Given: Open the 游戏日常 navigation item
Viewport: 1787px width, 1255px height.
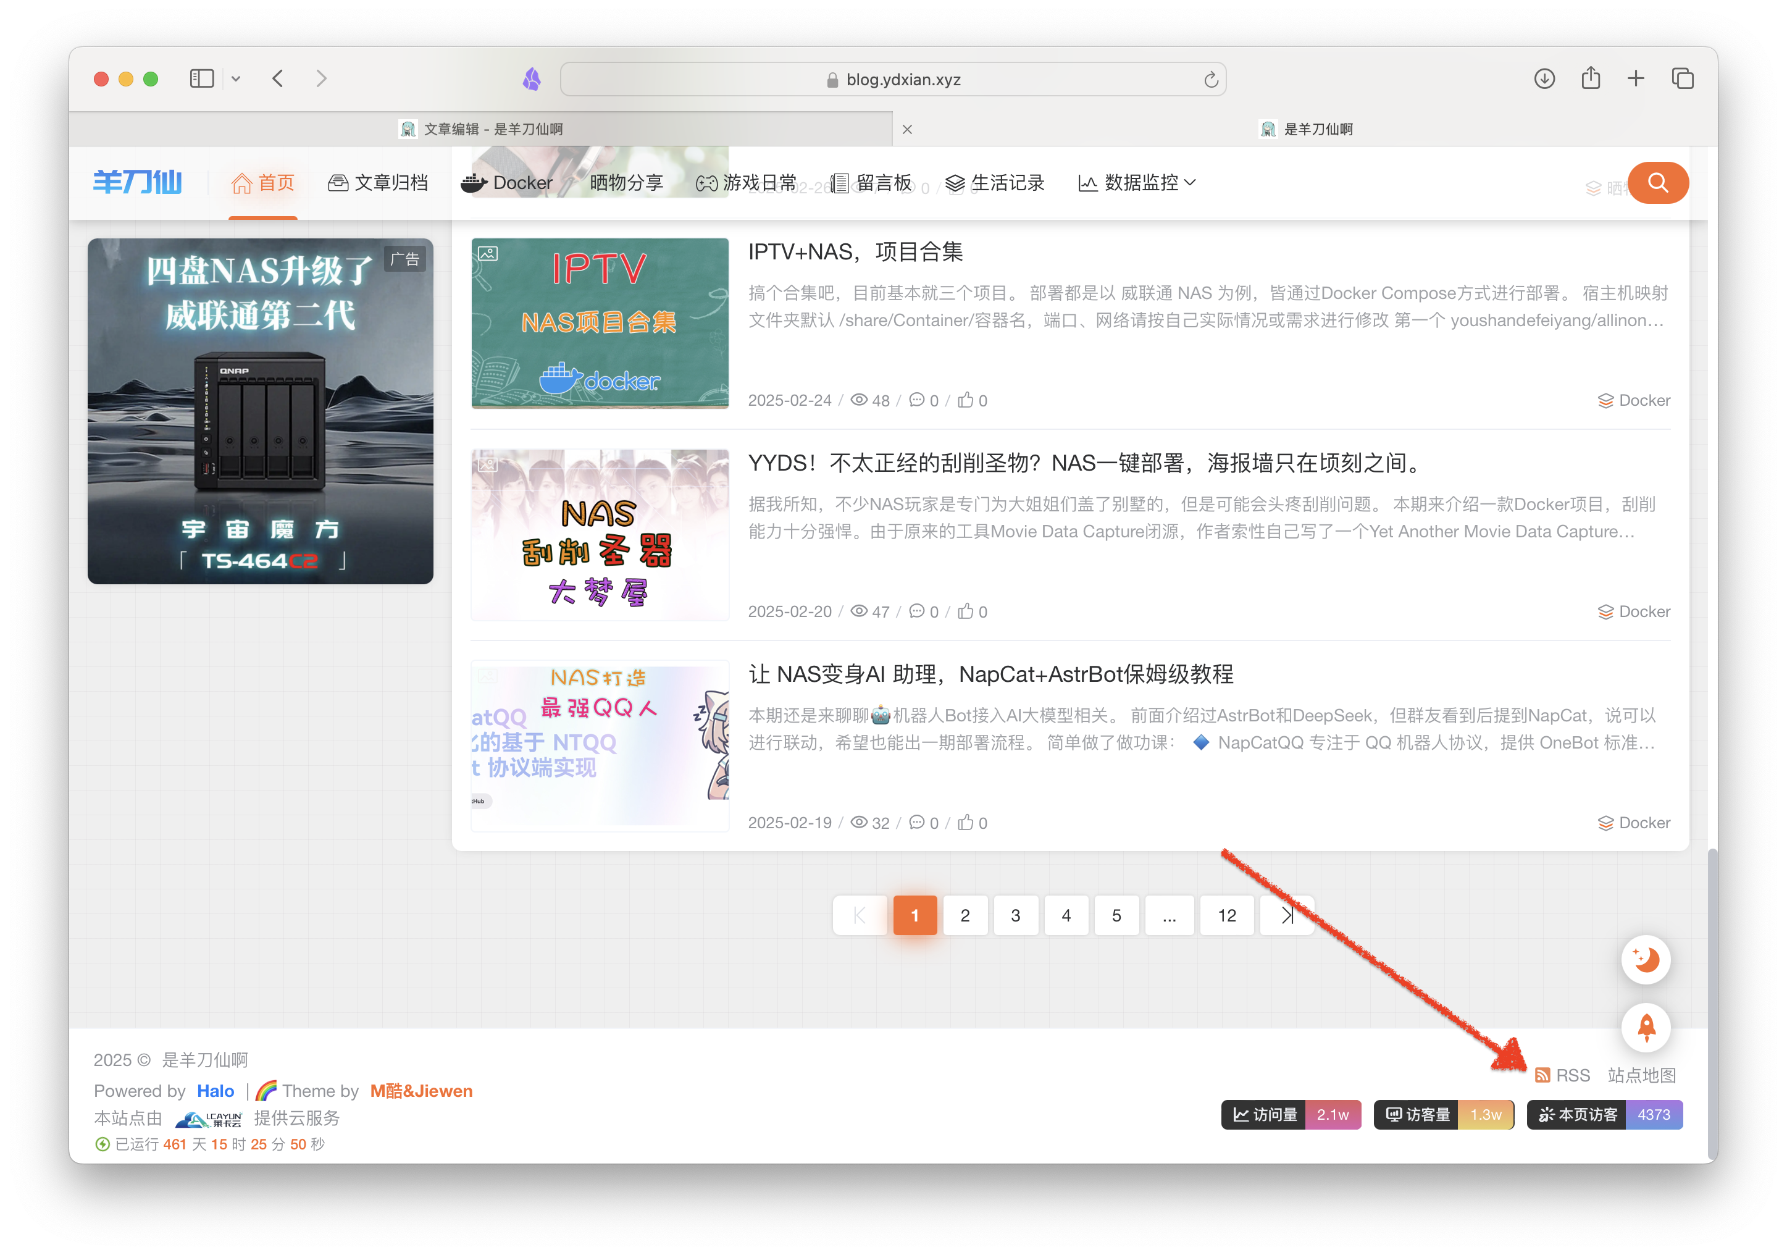Looking at the screenshot, I should point(747,183).
